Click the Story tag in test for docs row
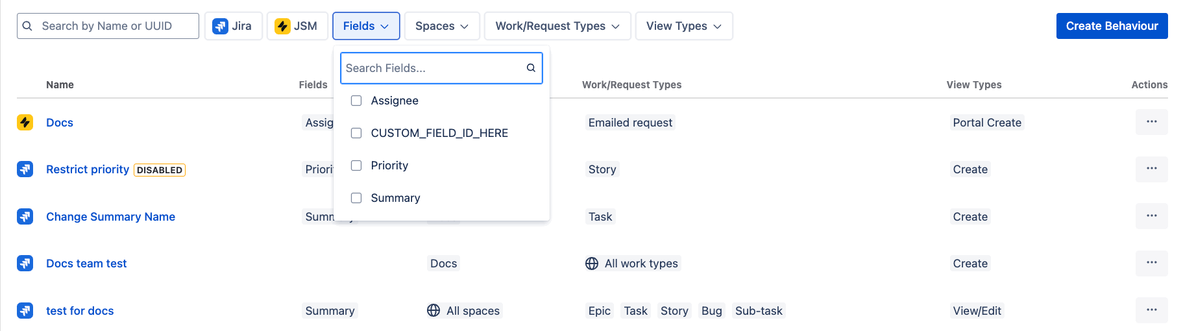 tap(674, 311)
